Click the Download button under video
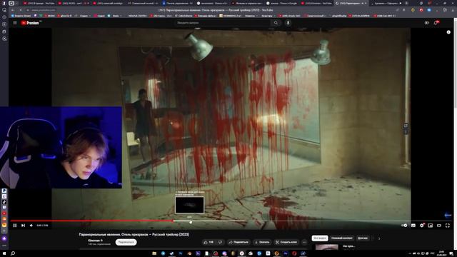The width and height of the screenshot is (457, 257). click(262, 242)
